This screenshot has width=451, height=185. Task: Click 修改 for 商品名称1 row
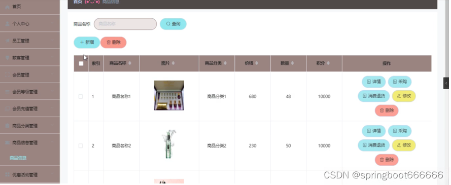[x=404, y=96]
